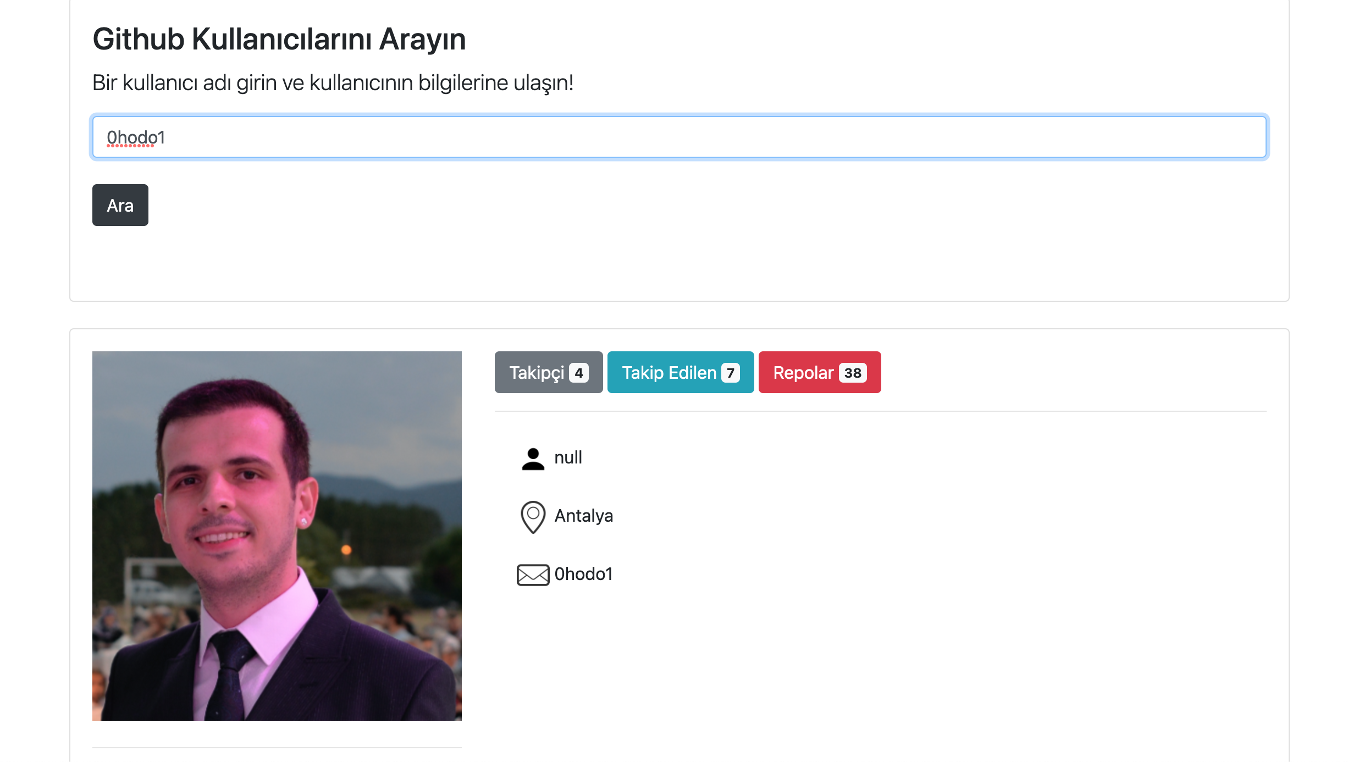Click the Takipçi followers button
This screenshot has height=762, width=1348.
537,373
